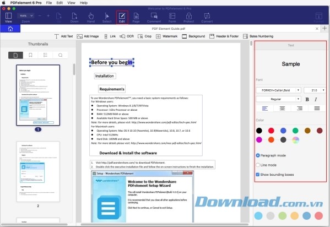
Task: Open the Regular font style dropdown
Action: tap(278, 99)
